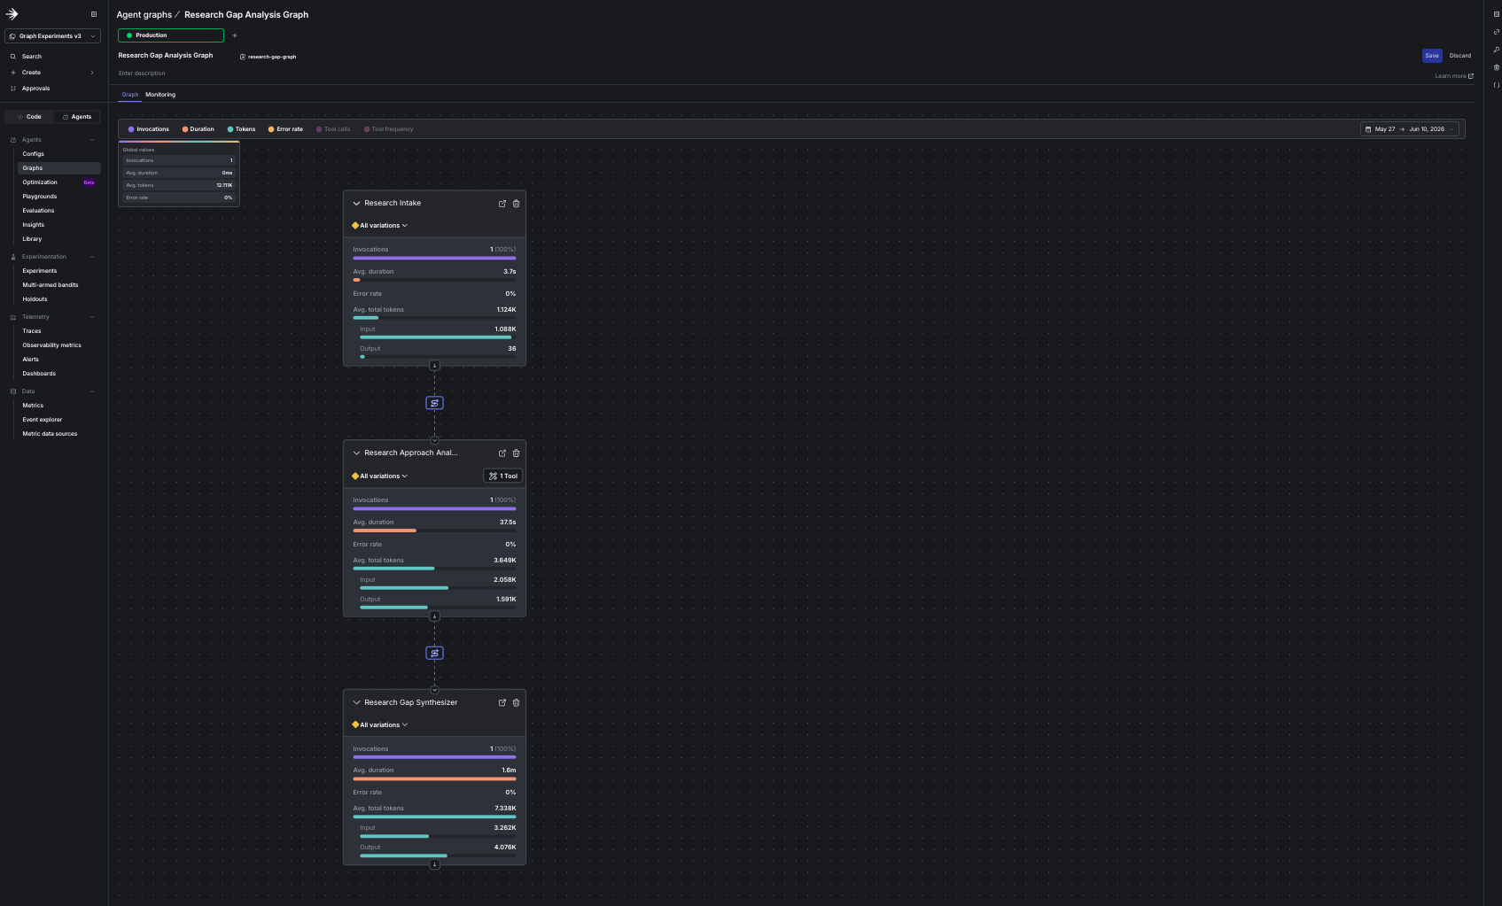Toggle the Error rate metric legend

(x=285, y=129)
